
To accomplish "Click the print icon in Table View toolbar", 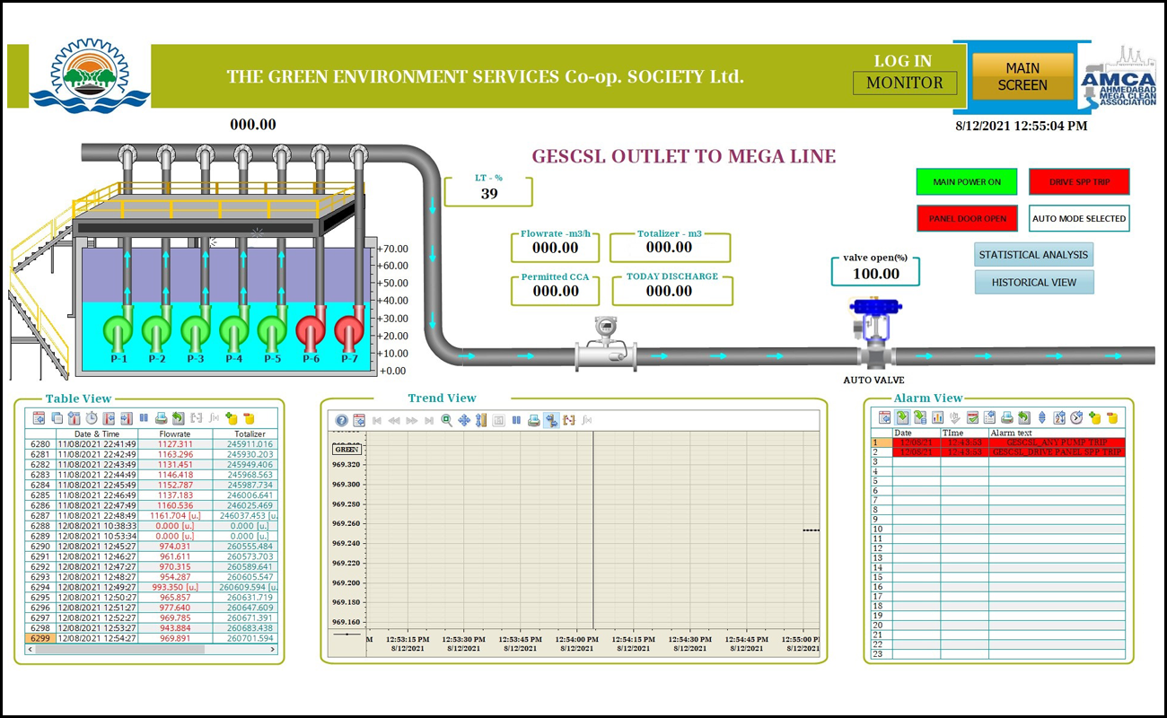I will pyautogui.click(x=161, y=418).
